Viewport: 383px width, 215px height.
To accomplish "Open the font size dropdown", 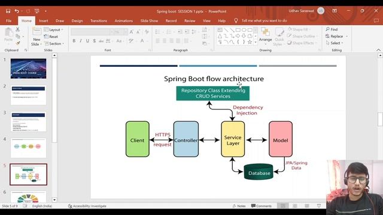I will point(126,32).
